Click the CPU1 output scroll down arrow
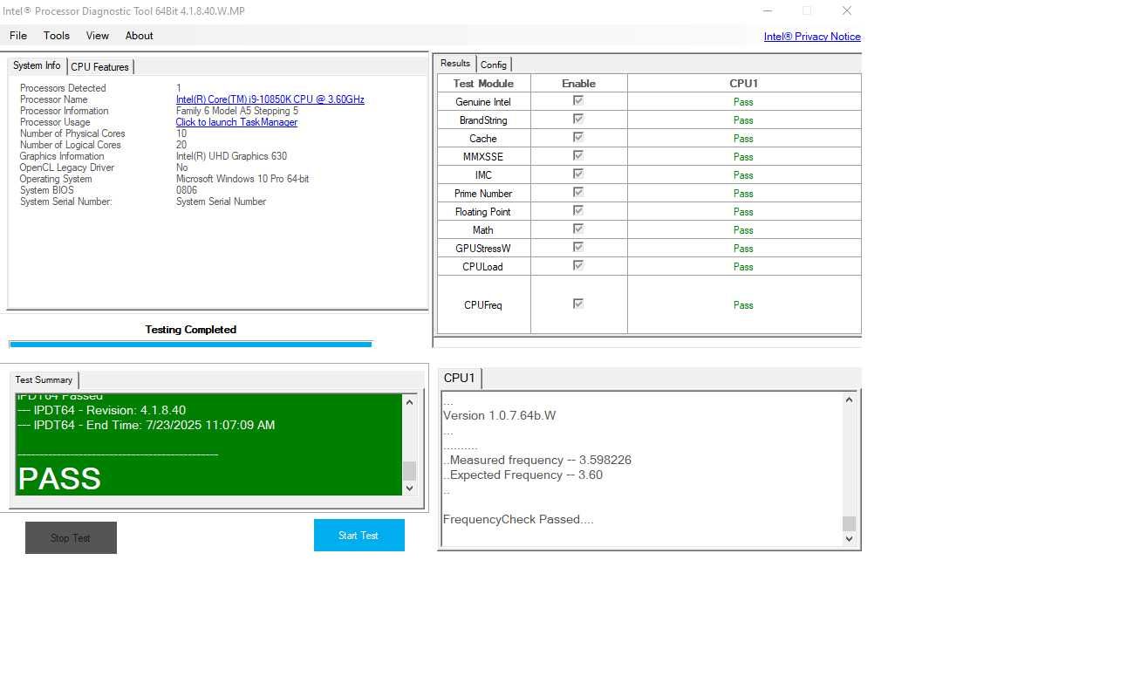 coord(850,539)
